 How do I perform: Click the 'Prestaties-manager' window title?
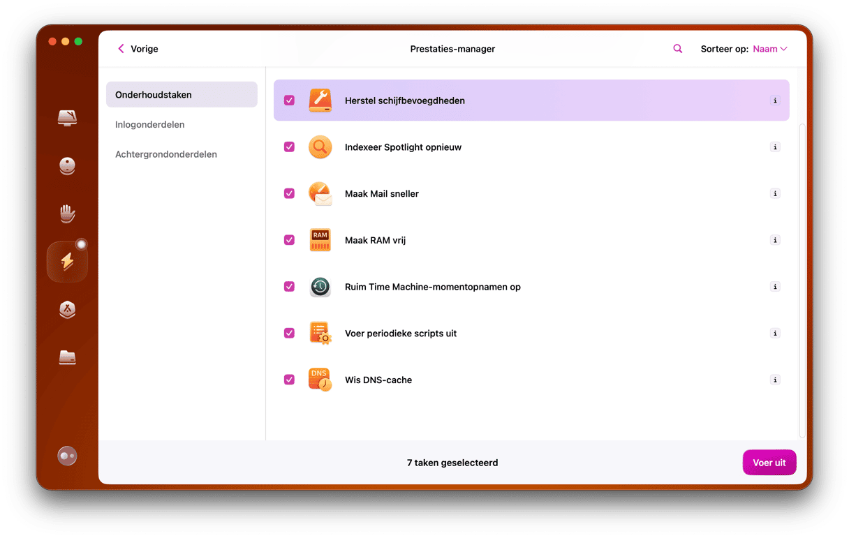pyautogui.click(x=452, y=49)
